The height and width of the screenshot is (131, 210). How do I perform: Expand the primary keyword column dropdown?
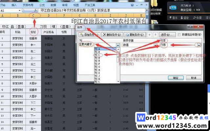tap(118, 45)
